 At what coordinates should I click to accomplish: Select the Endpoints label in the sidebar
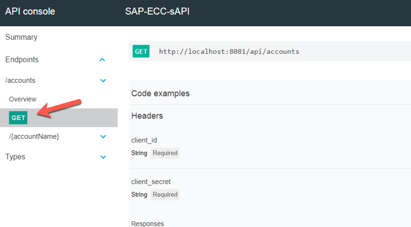coord(22,60)
